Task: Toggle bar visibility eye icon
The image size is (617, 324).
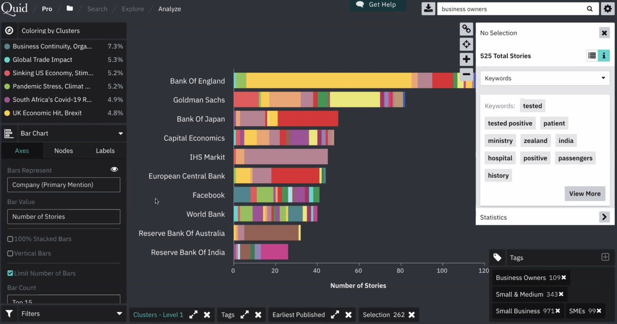Action: (x=114, y=169)
